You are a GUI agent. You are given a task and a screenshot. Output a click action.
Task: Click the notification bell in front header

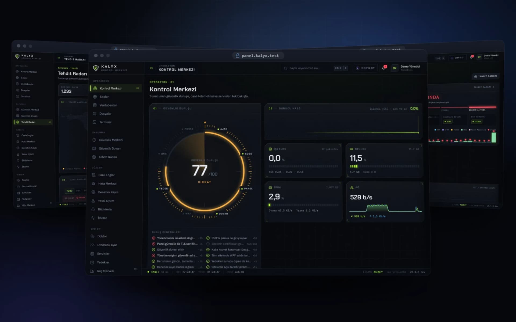384,68
